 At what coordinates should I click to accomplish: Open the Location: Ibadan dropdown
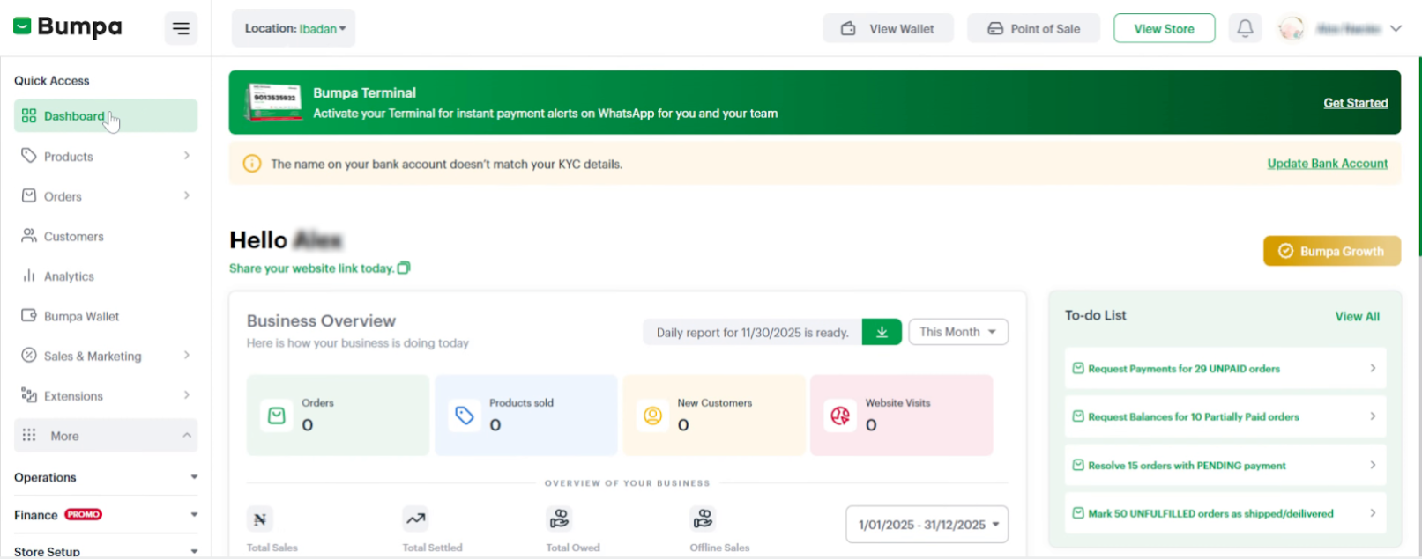click(294, 28)
